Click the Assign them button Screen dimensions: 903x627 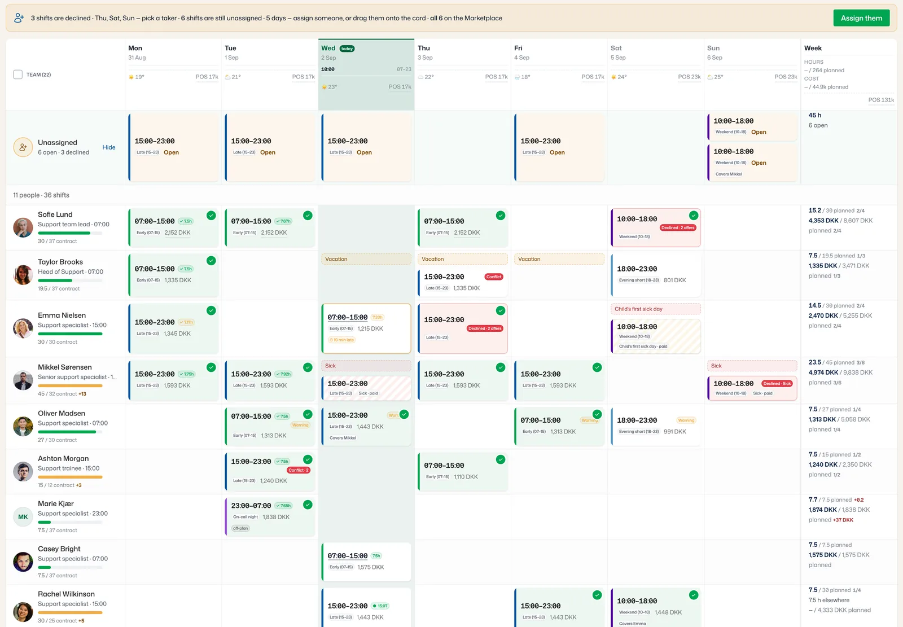(861, 18)
